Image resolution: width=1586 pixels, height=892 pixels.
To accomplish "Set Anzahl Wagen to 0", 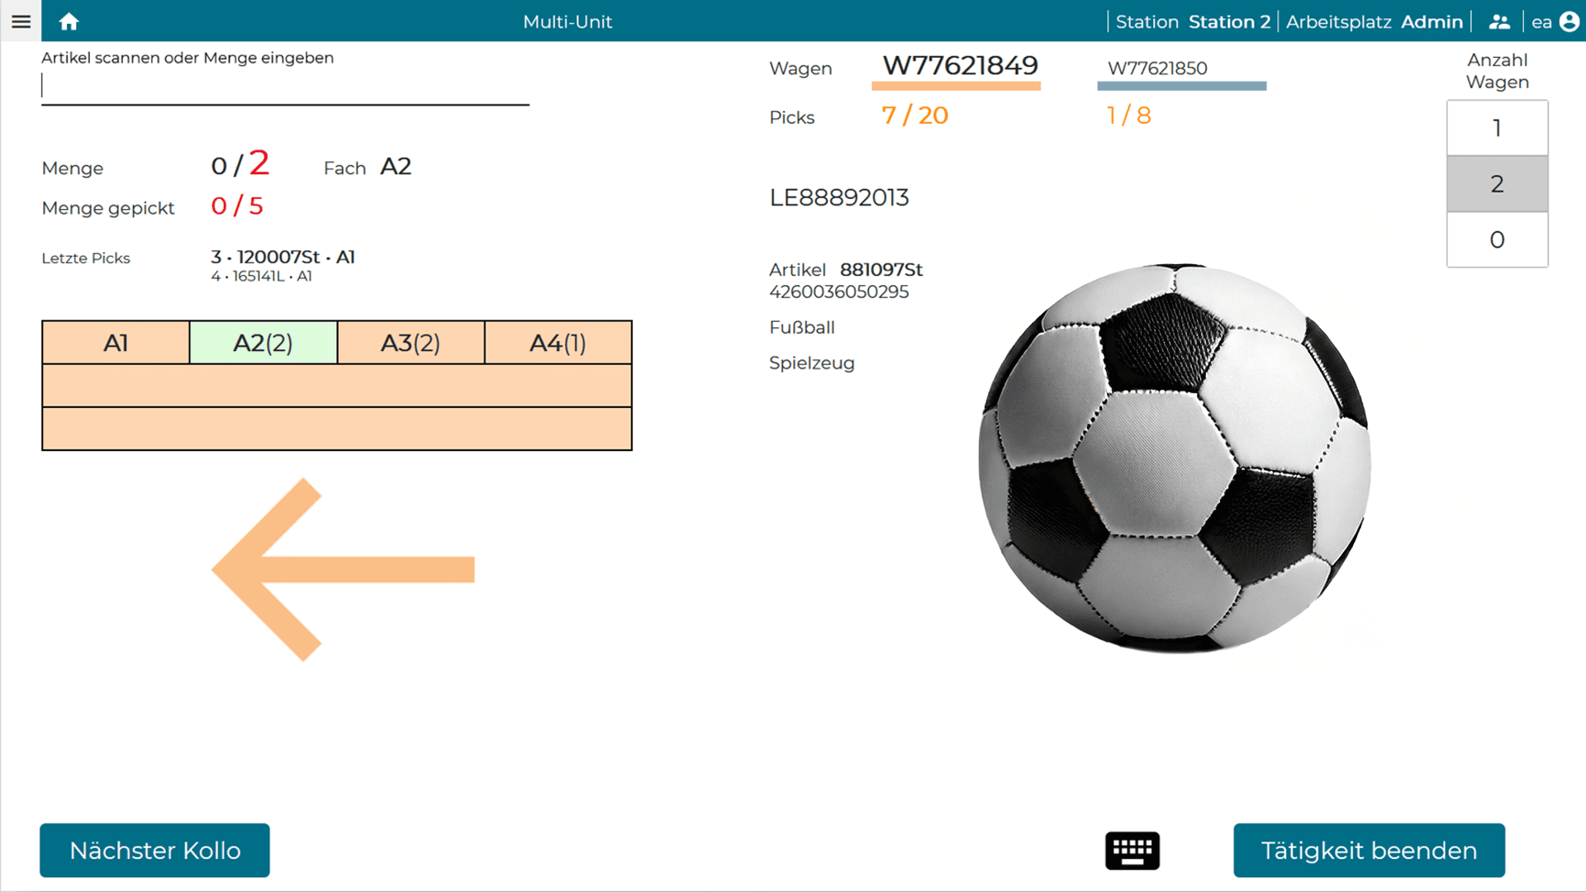I will (x=1497, y=240).
